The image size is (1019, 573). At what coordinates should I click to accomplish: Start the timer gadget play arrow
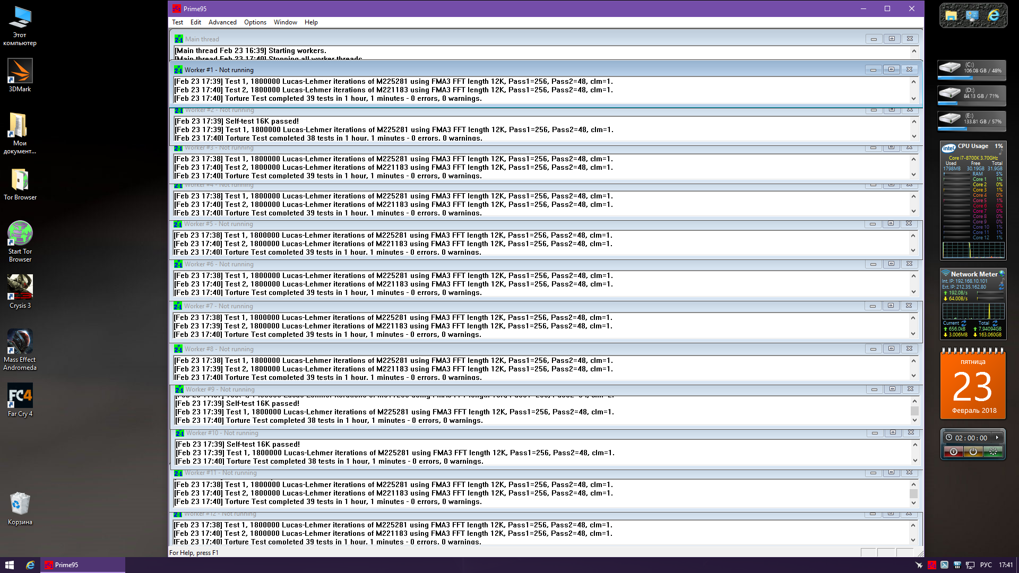coord(997,438)
